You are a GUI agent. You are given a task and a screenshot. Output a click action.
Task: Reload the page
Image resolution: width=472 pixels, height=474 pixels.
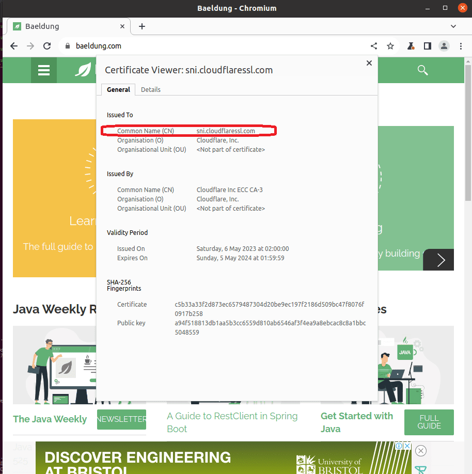click(46, 46)
